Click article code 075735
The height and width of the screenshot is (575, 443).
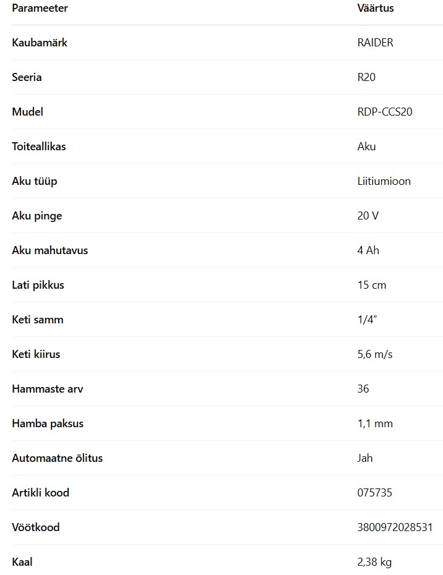click(x=375, y=493)
